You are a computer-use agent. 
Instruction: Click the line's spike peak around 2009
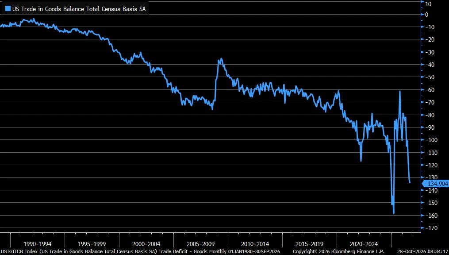pos(221,59)
